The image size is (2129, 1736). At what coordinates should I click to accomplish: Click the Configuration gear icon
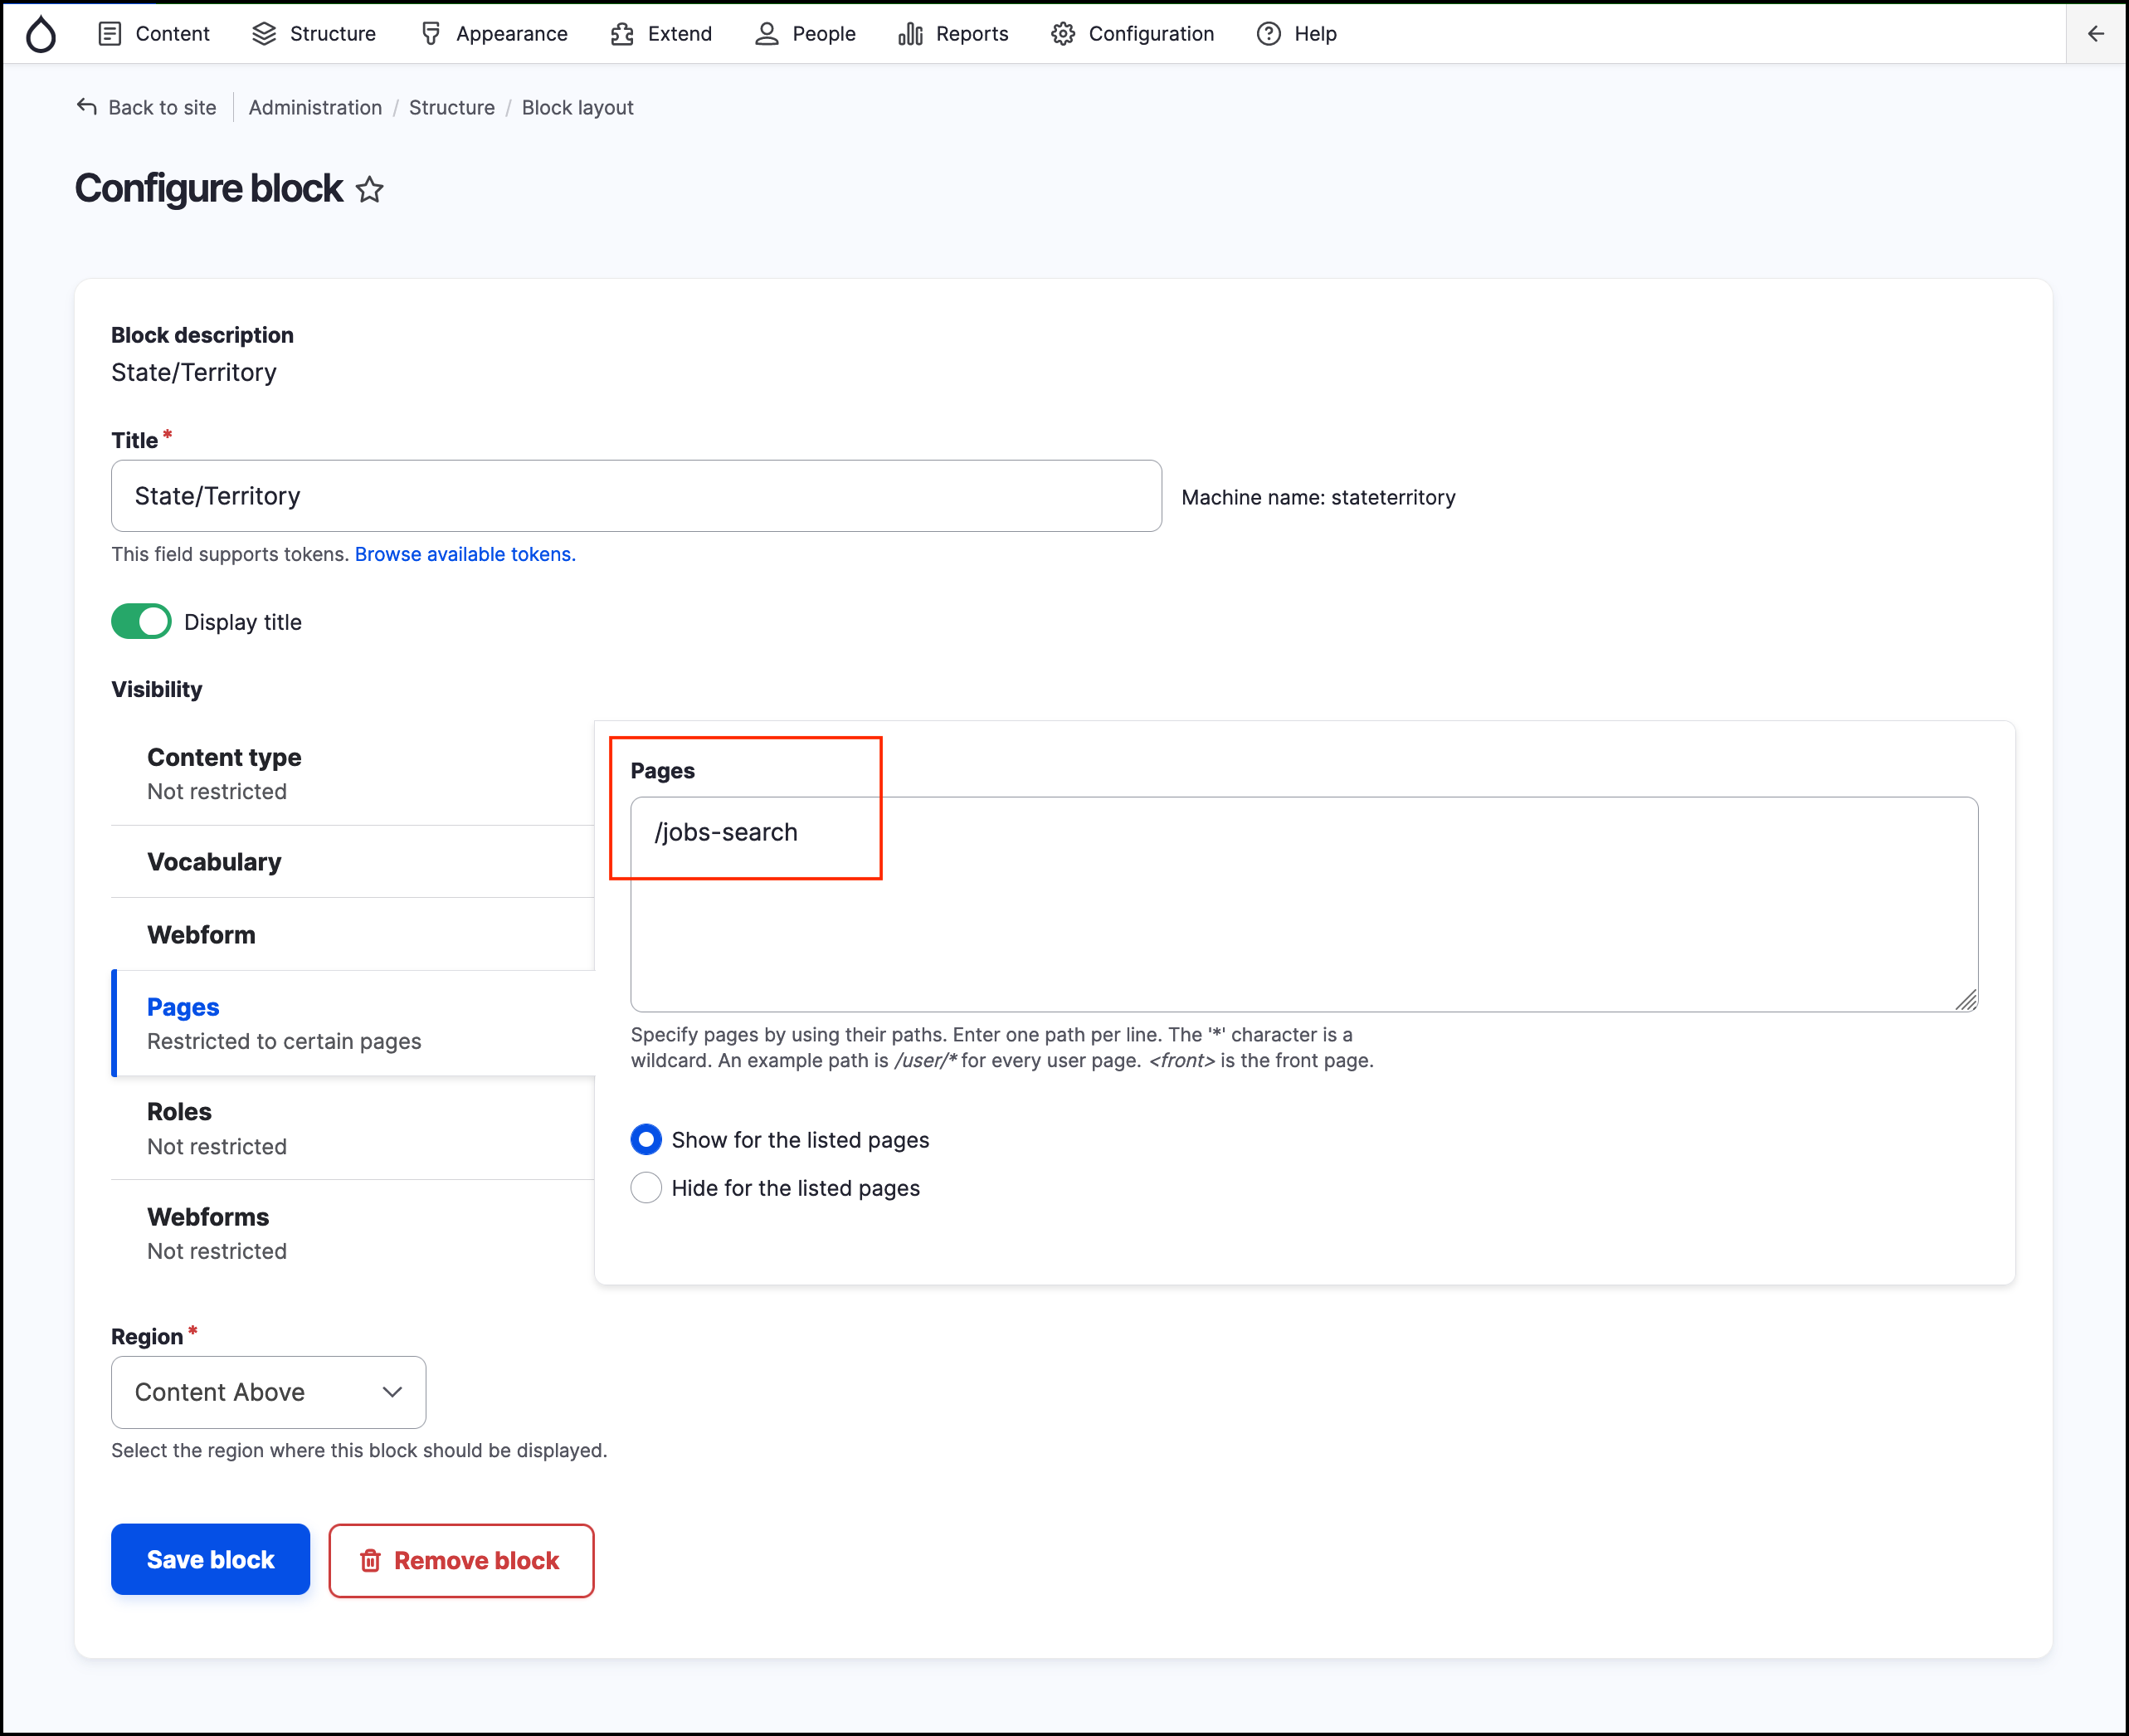click(x=1063, y=33)
